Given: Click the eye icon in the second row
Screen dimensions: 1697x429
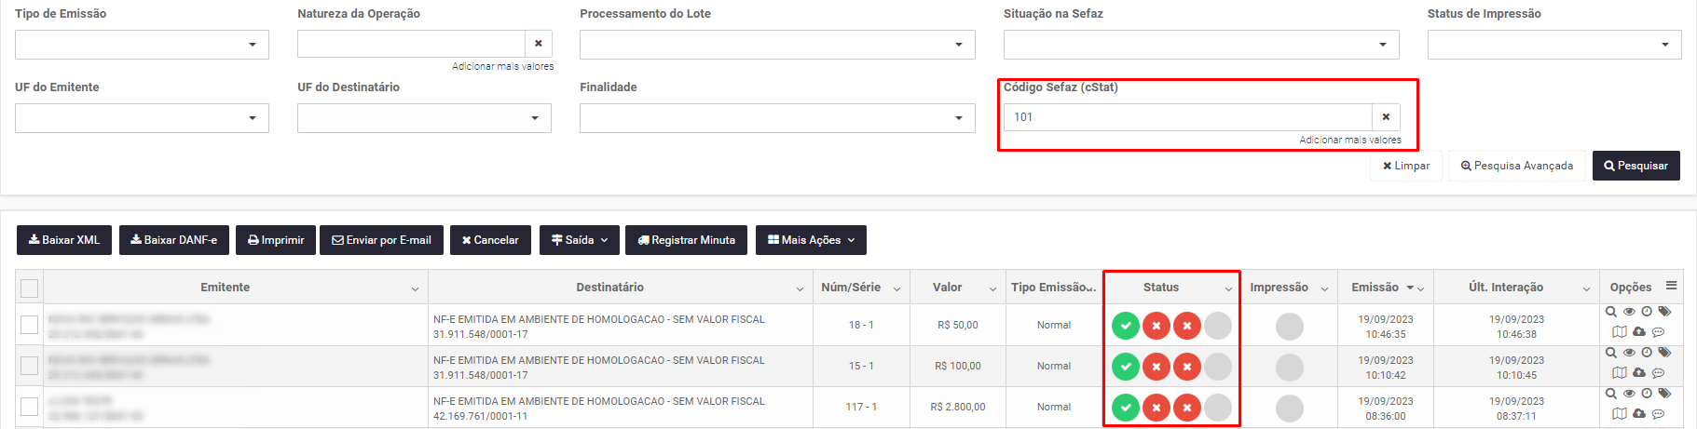Looking at the screenshot, I should 1629,353.
